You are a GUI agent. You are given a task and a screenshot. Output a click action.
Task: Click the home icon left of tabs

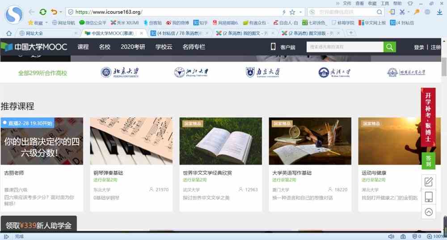point(9,33)
